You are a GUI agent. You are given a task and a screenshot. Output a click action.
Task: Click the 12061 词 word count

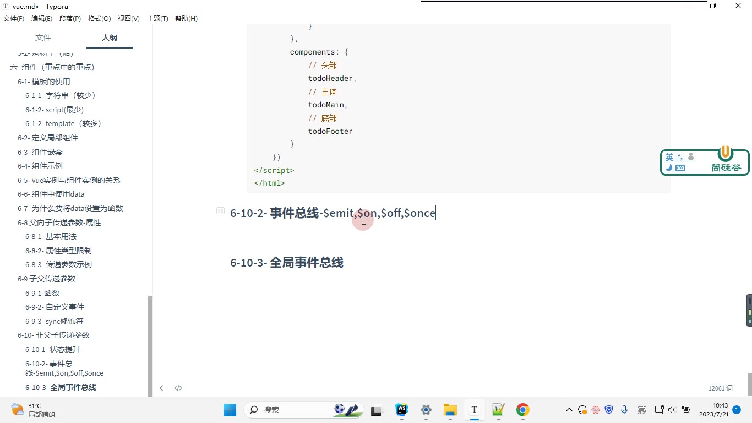click(720, 388)
